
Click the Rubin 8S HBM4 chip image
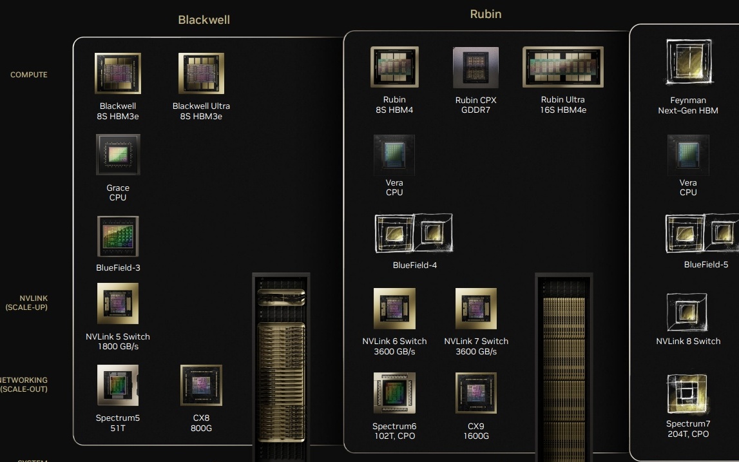coord(394,67)
